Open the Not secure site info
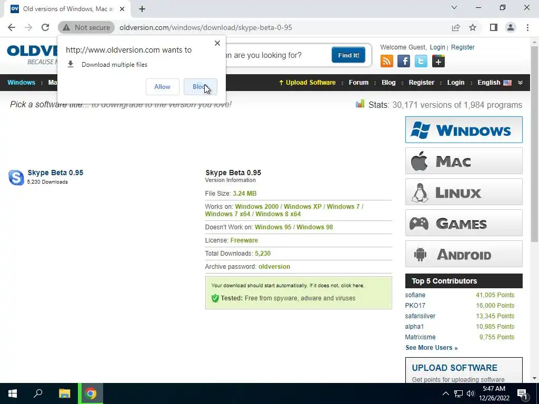 [x=86, y=27]
